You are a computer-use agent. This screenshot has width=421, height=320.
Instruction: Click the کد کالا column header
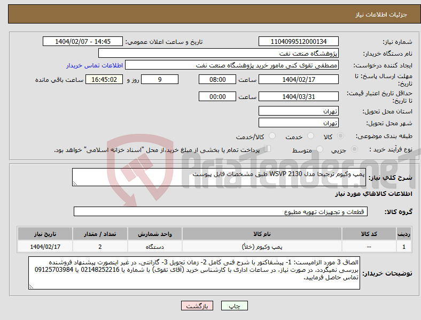click(x=369, y=234)
